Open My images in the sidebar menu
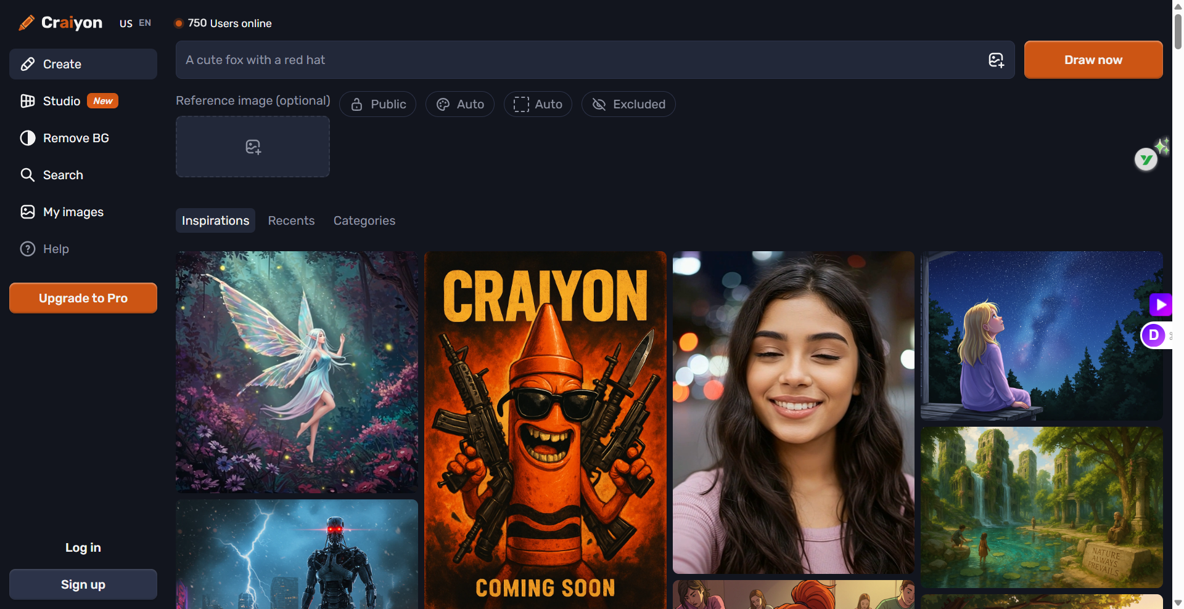Viewport: 1184px width, 609px height. pos(83,212)
